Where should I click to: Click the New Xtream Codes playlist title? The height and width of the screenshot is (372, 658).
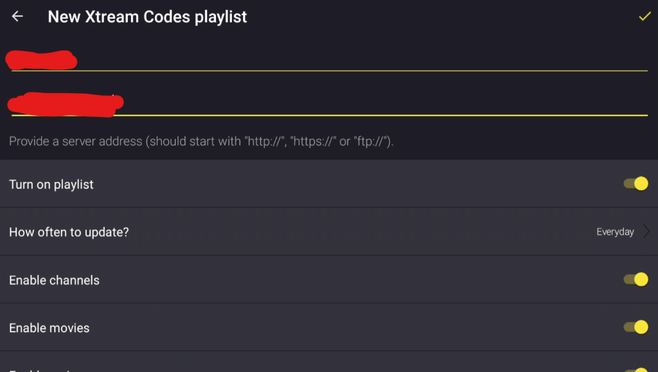pos(147,17)
